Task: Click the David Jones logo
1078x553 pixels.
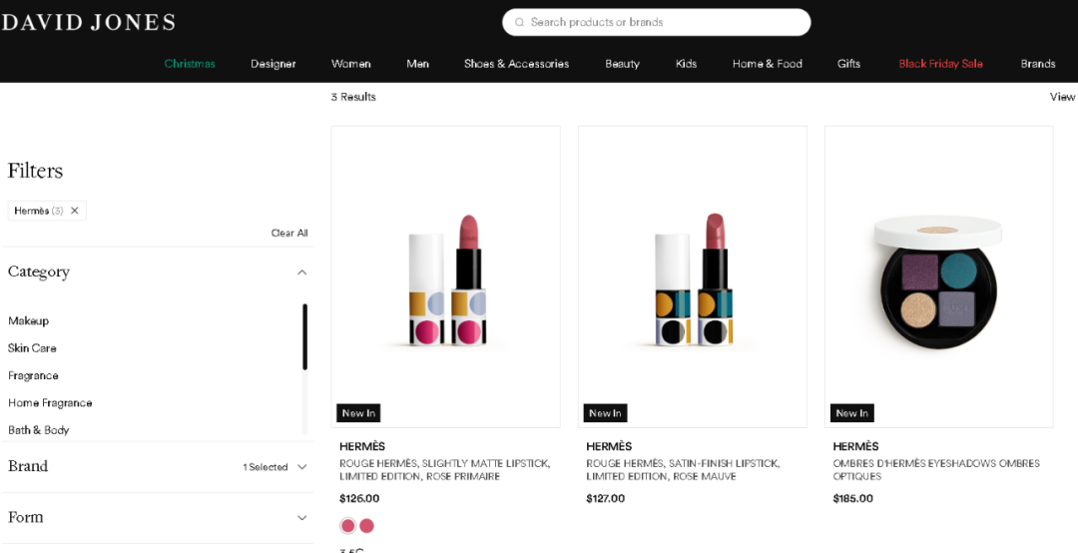Action: 88,22
